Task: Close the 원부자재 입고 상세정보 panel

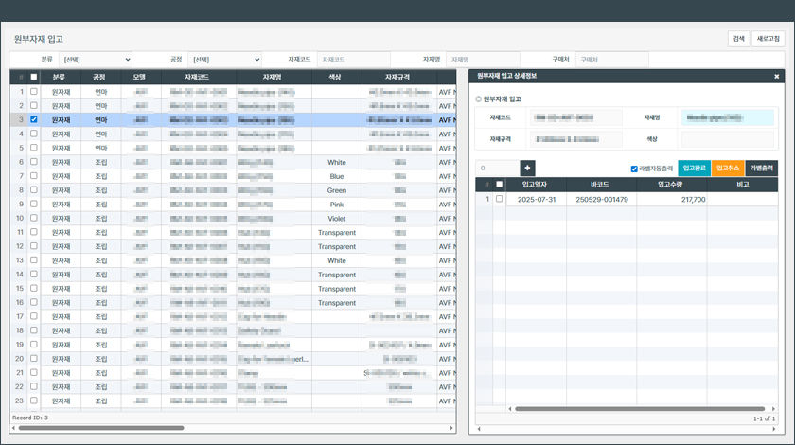Action: [777, 76]
